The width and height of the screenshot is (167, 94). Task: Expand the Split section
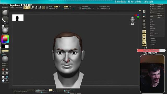tap(151, 19)
